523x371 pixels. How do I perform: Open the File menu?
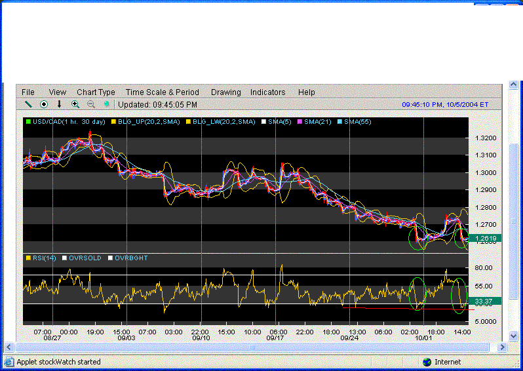tap(28, 92)
